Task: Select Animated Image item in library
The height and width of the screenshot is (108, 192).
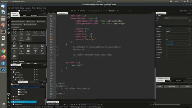Action: (x=14, y=46)
